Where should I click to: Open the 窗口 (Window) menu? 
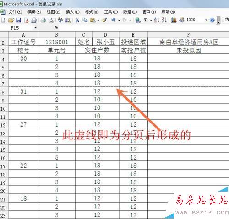[149, 12]
